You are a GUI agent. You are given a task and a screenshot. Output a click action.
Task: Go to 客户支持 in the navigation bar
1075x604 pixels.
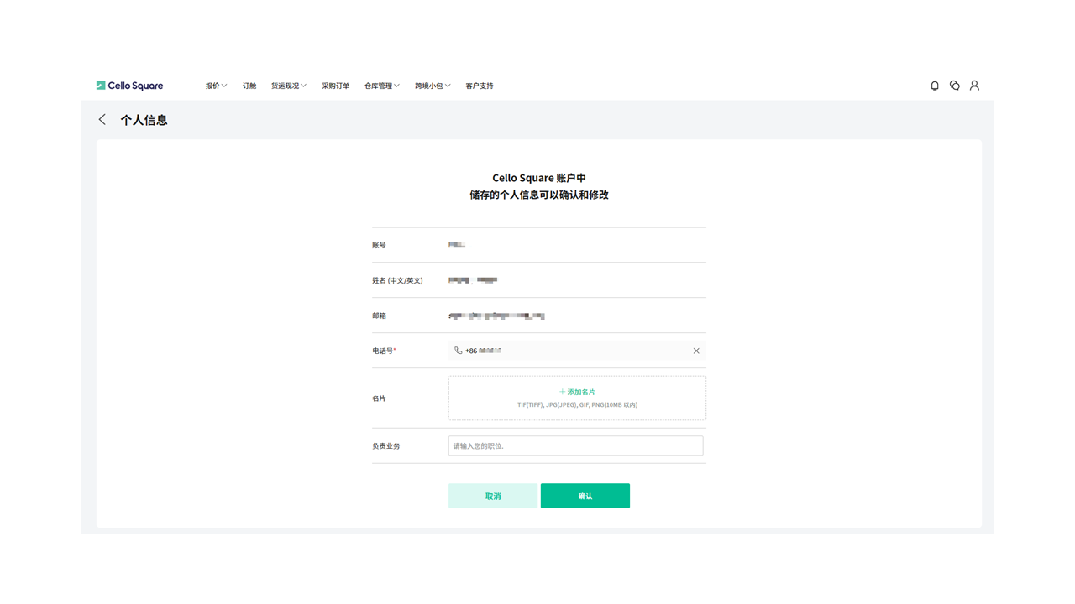click(480, 86)
